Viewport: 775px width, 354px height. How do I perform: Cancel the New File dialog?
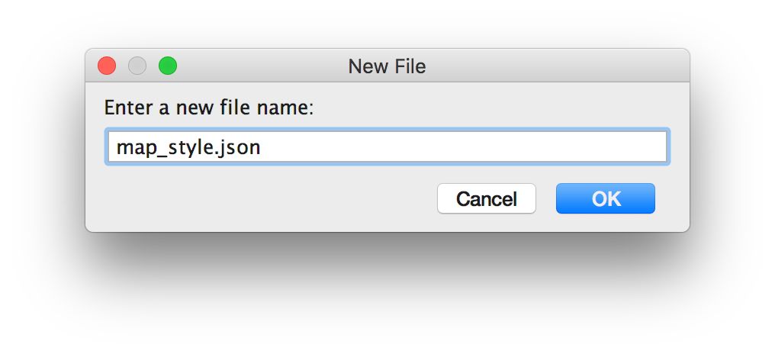click(487, 199)
